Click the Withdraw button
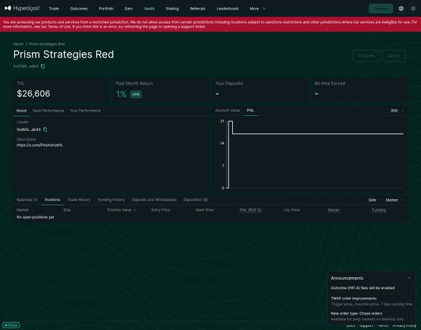 pos(366,56)
